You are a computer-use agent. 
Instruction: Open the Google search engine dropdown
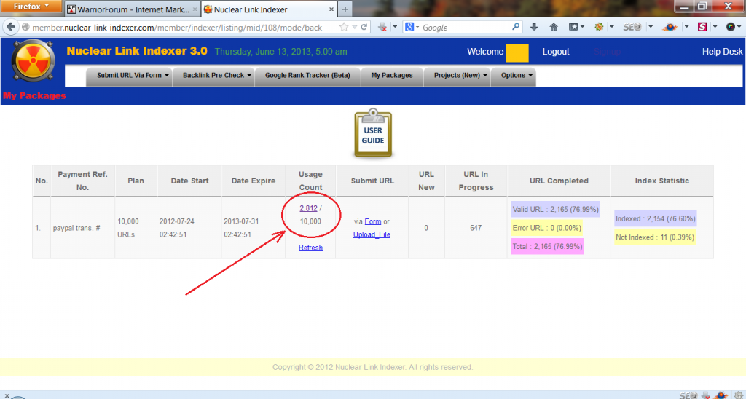[412, 28]
